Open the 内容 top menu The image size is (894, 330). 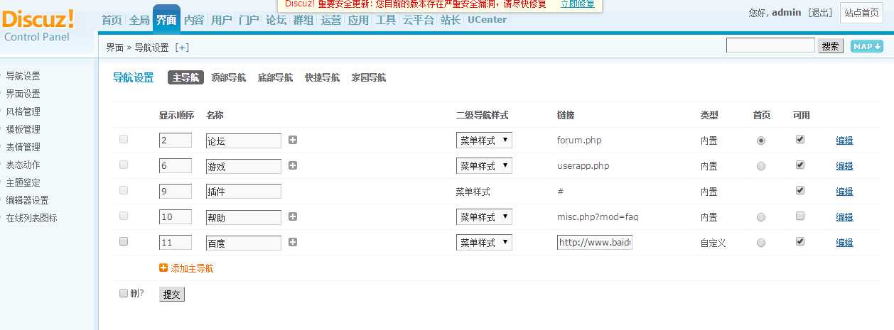(194, 20)
